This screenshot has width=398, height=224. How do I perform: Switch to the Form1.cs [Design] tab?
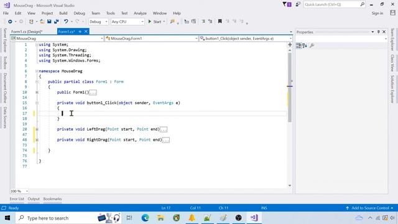(27, 32)
